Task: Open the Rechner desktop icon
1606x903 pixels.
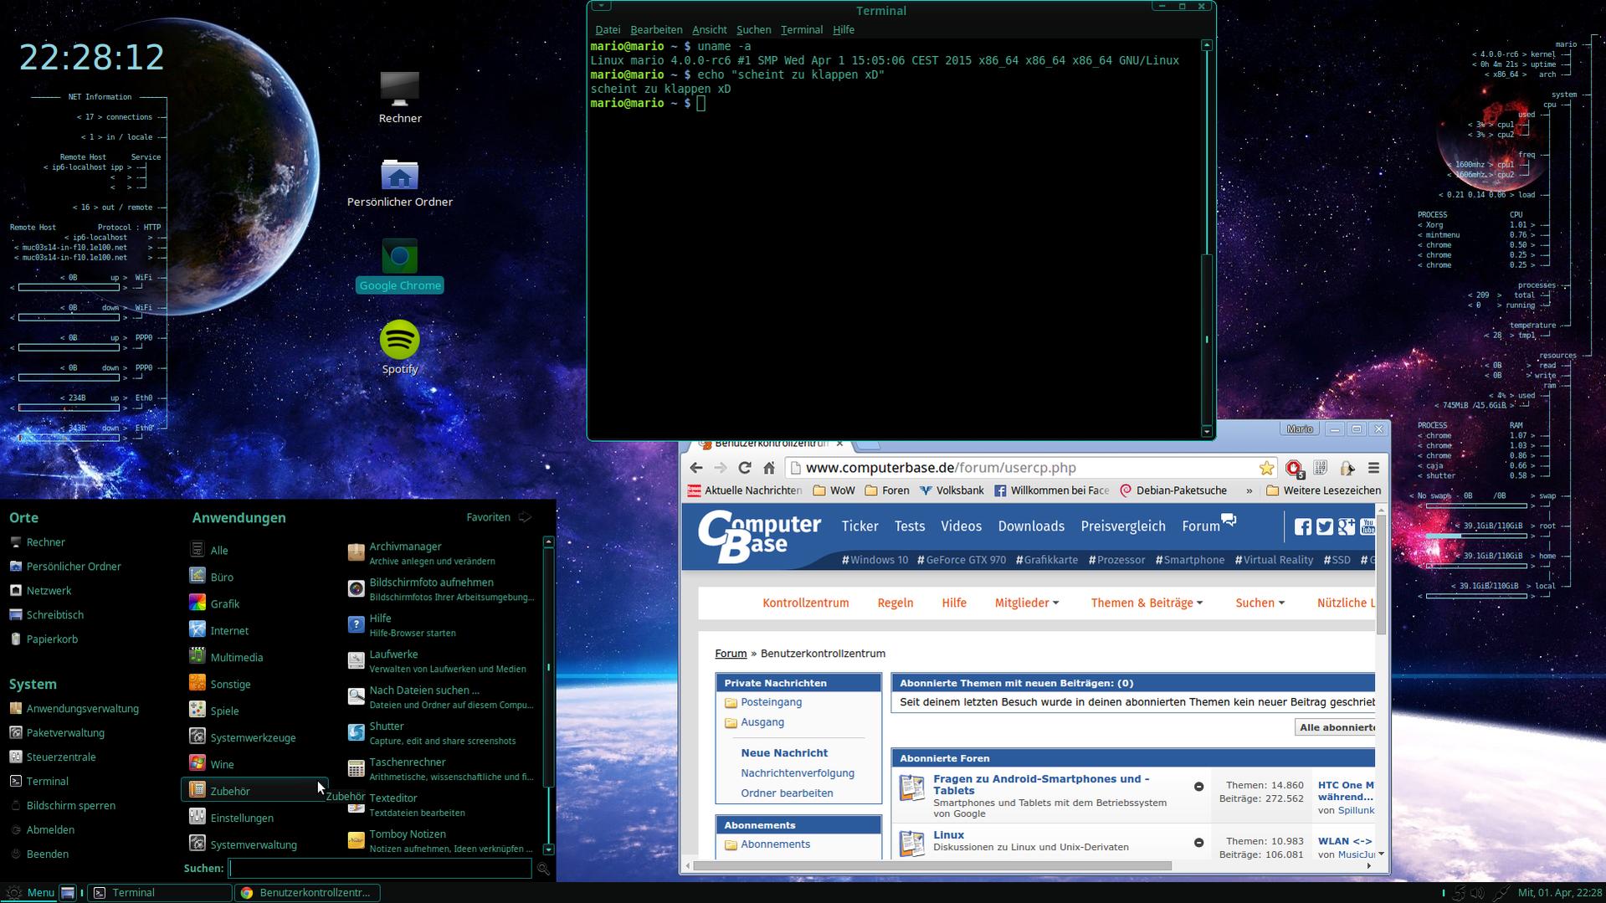Action: click(x=399, y=97)
